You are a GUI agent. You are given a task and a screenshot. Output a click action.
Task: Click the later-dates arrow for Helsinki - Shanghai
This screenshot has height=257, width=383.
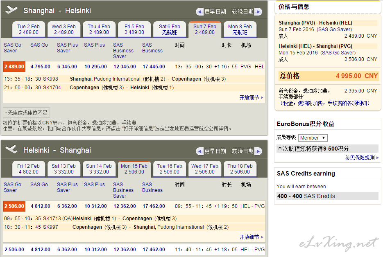(258, 151)
